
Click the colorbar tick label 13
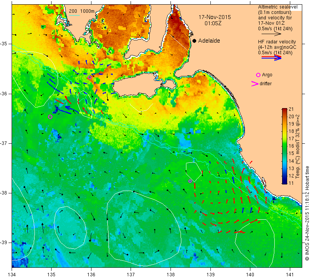pyautogui.click(x=291, y=168)
